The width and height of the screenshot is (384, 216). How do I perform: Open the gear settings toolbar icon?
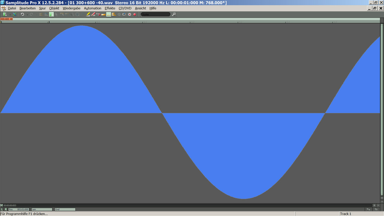click(129, 14)
